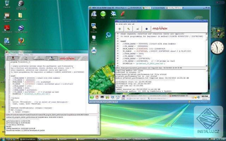Toggle the Ethernet device in VMware toolbar
226x141 pixels.
pyautogui.click(x=147, y=8)
